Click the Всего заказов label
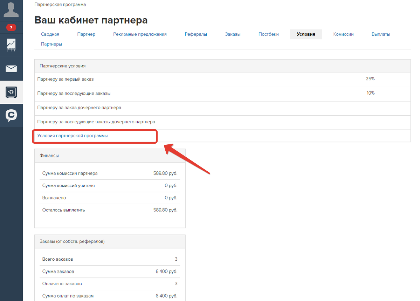The image size is (420, 301). 57,259
